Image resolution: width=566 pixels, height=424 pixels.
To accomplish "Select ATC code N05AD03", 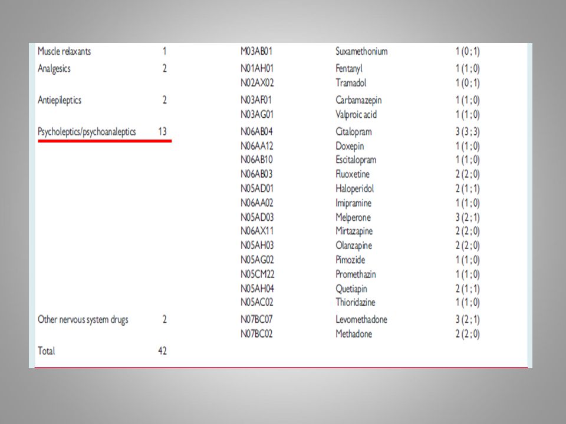I will pyautogui.click(x=257, y=217).
